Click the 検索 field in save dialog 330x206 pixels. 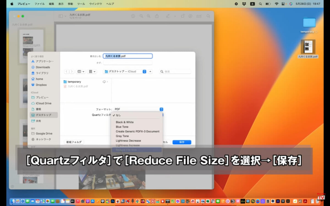pyautogui.click(x=175, y=71)
